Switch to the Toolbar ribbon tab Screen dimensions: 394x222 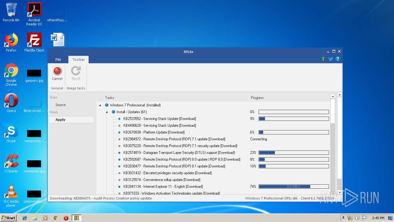tap(78, 60)
